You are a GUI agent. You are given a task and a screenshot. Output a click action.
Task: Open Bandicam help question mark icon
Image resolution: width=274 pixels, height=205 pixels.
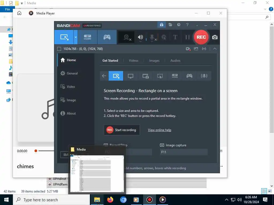tap(187, 25)
